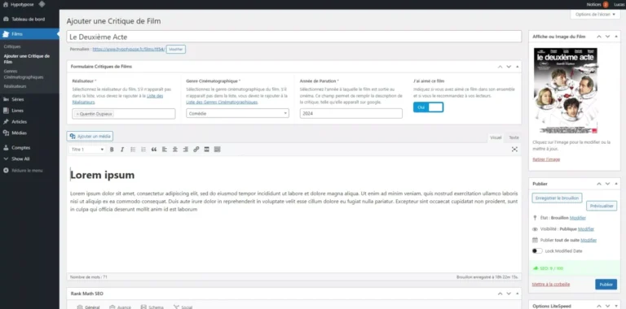Insert the Read More tag
The width and height of the screenshot is (626, 309).
(206, 150)
